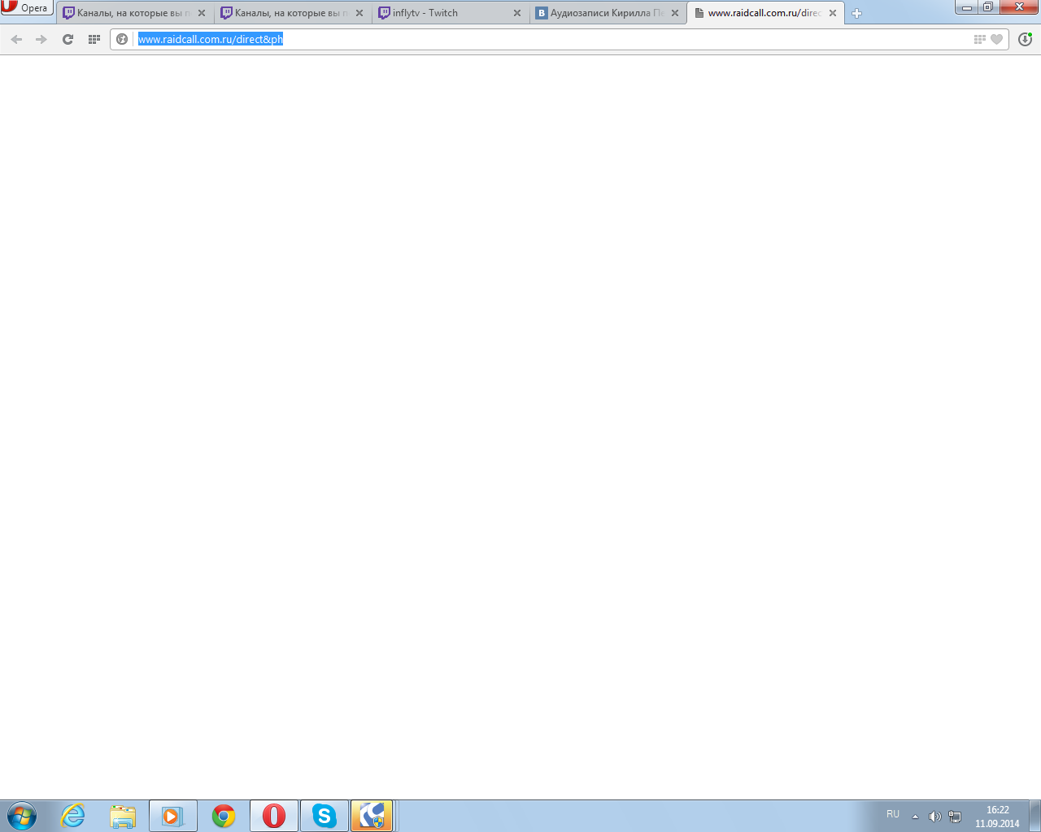
Task: Add page to bookmarks with heart icon
Action: pyautogui.click(x=997, y=39)
